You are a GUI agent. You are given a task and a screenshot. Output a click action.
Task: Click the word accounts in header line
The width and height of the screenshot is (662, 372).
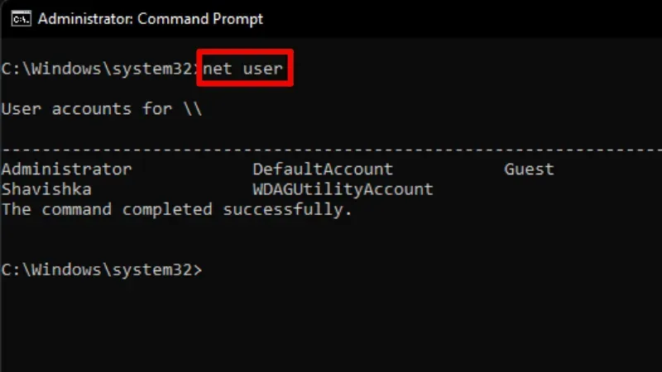tap(92, 109)
